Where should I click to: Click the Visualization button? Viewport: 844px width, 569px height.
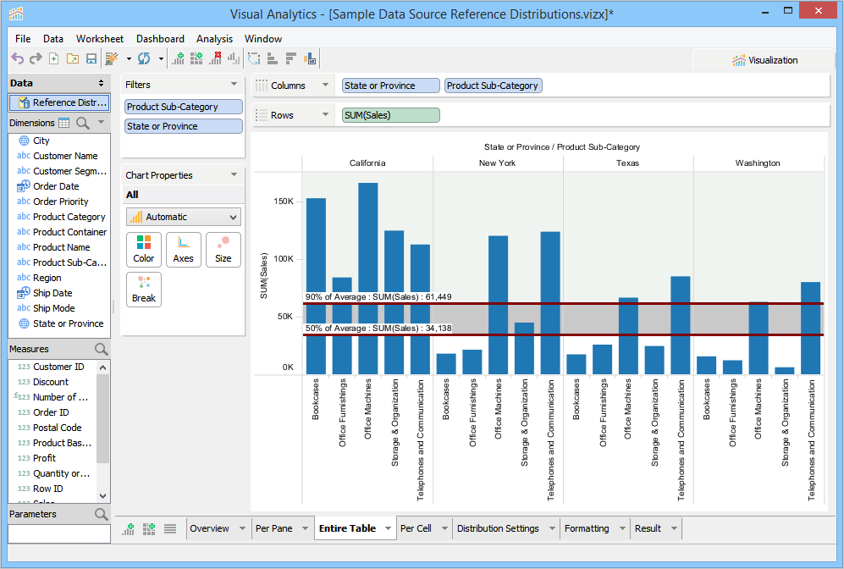coord(764,60)
